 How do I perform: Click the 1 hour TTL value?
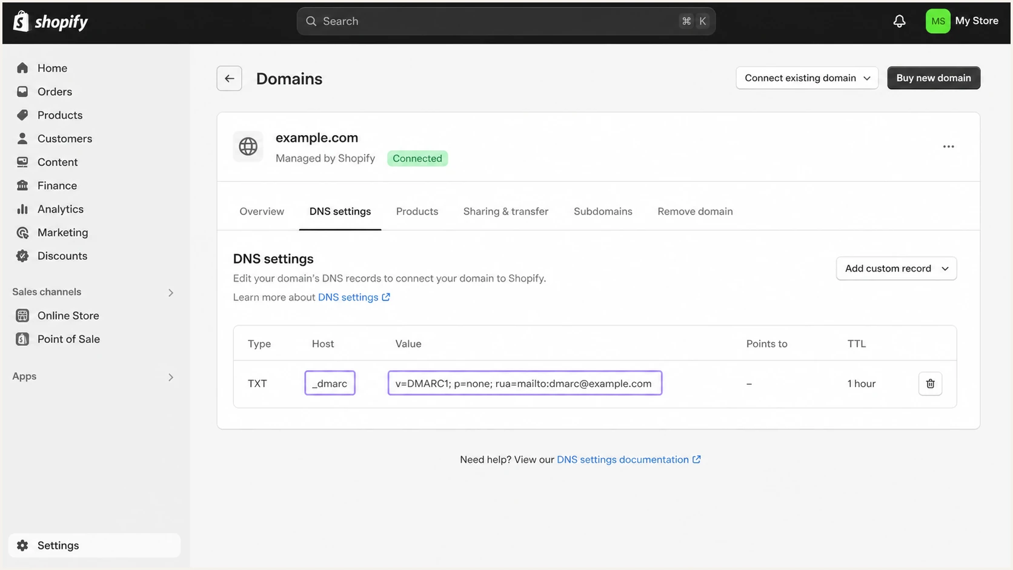click(x=861, y=383)
